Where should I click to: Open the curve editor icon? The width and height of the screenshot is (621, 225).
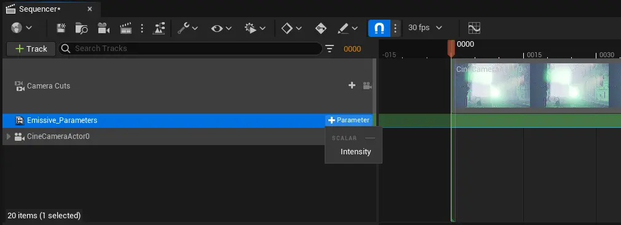(474, 28)
